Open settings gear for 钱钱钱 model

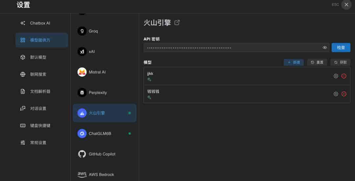tap(336, 94)
